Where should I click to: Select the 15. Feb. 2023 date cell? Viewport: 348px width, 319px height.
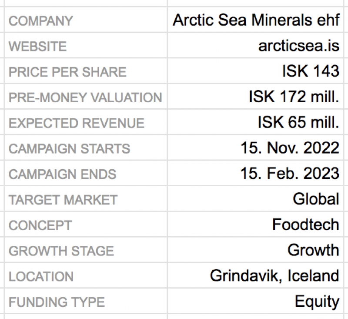point(290,173)
